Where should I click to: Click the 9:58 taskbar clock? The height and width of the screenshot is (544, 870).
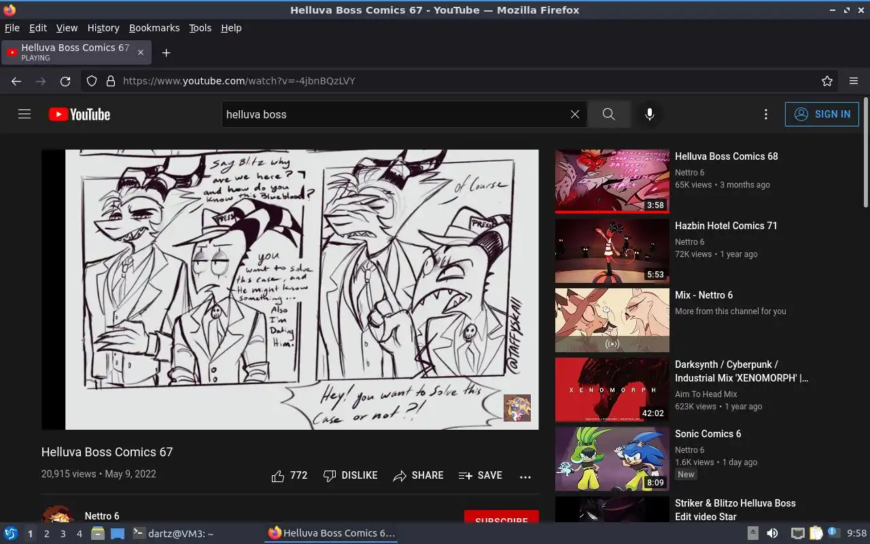856,534
